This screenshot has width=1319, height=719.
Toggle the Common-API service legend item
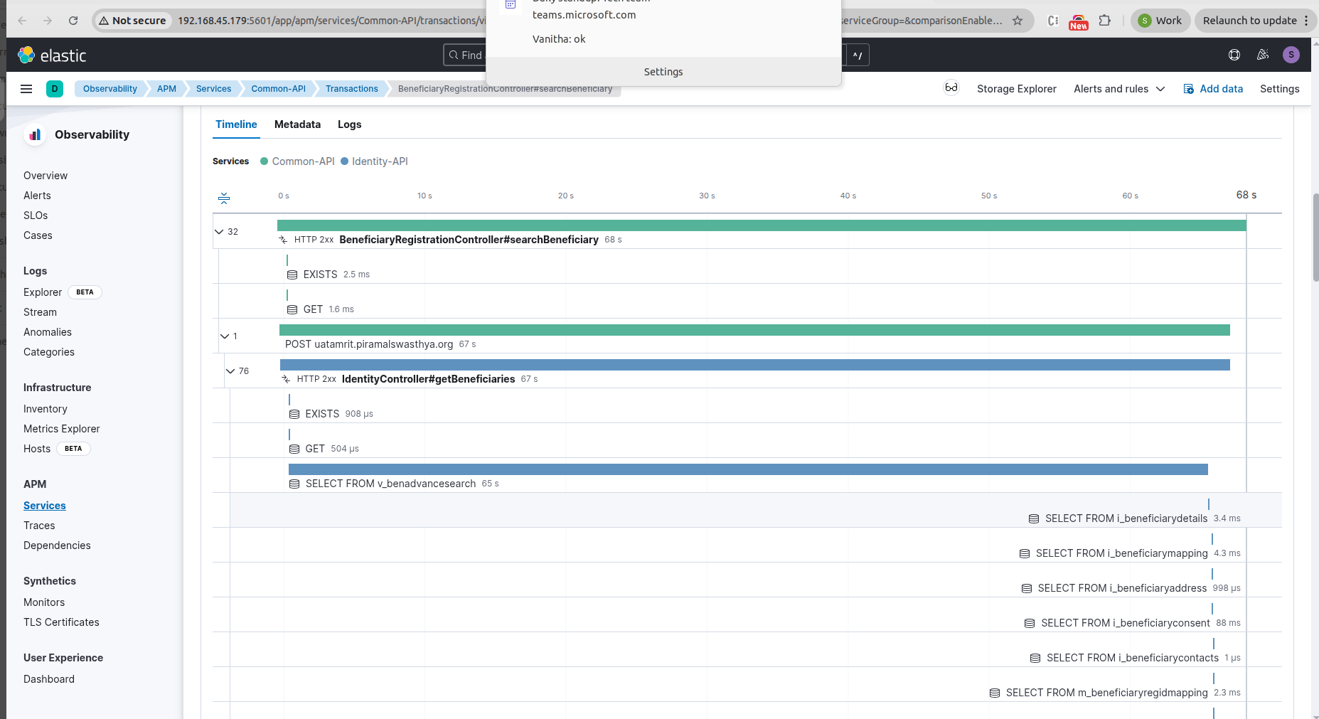point(297,161)
